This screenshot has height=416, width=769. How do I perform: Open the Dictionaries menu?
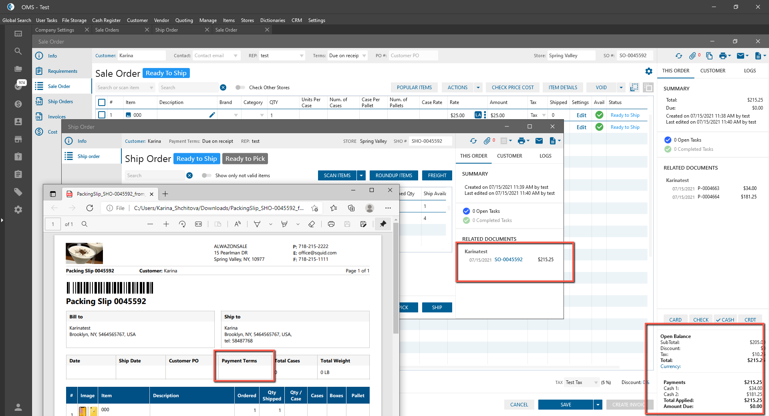(272, 20)
